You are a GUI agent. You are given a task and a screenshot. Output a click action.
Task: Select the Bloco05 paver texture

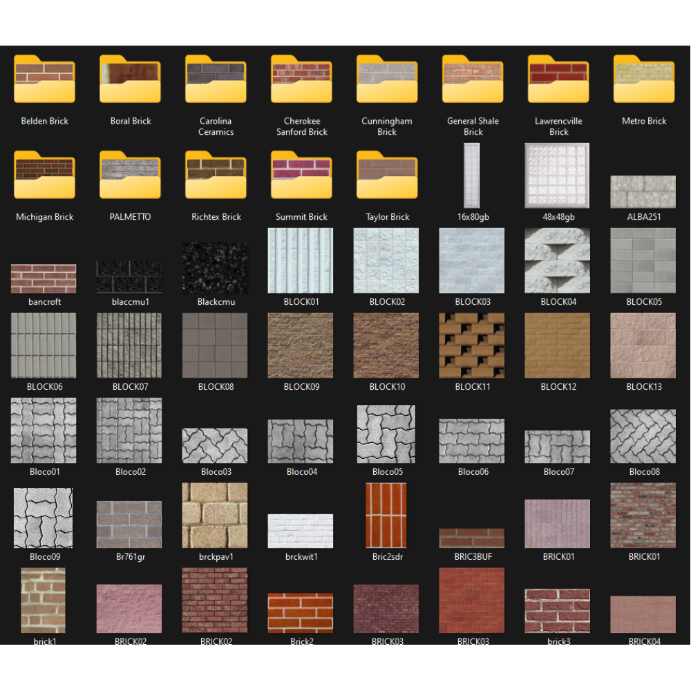(386, 434)
